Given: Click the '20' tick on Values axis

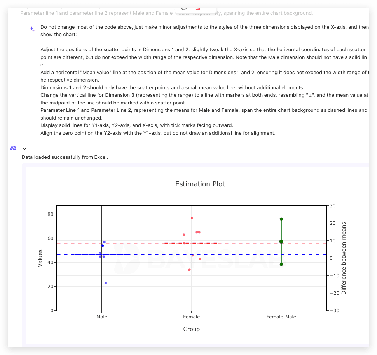Looking at the screenshot, I should coord(51,287).
